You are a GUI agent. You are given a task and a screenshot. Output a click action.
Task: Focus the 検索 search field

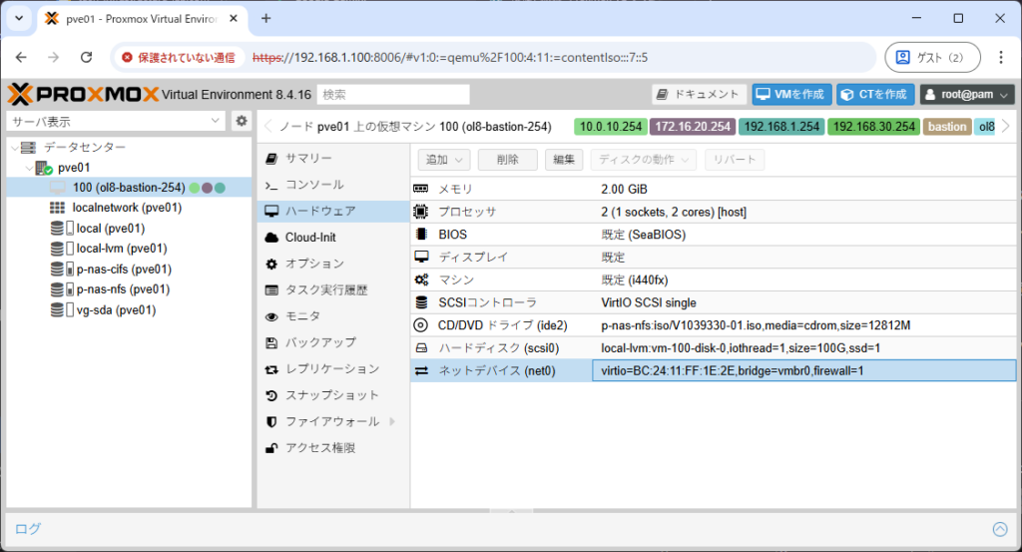[393, 95]
